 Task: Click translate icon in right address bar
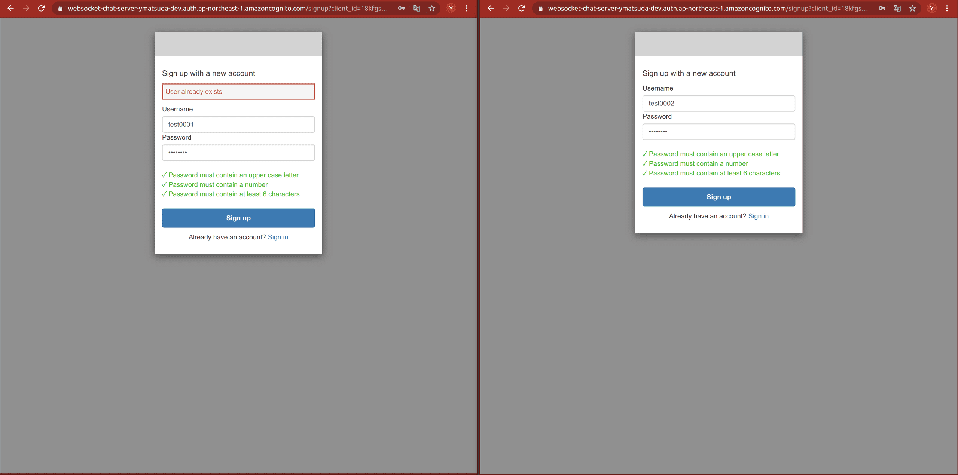[897, 8]
